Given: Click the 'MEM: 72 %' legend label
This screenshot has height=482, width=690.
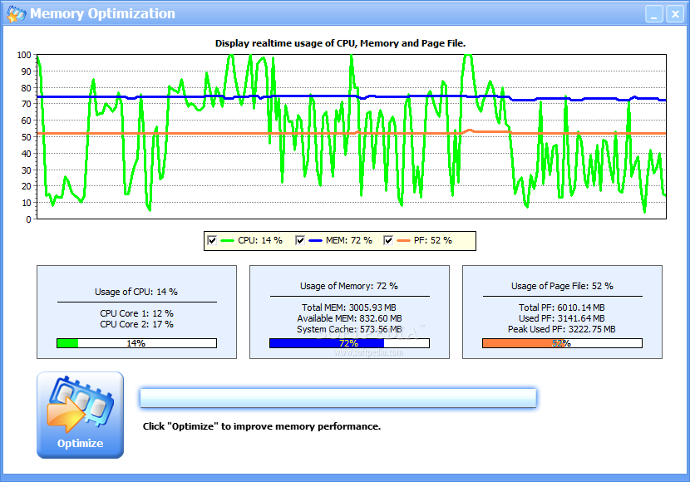Looking at the screenshot, I should click(x=349, y=240).
